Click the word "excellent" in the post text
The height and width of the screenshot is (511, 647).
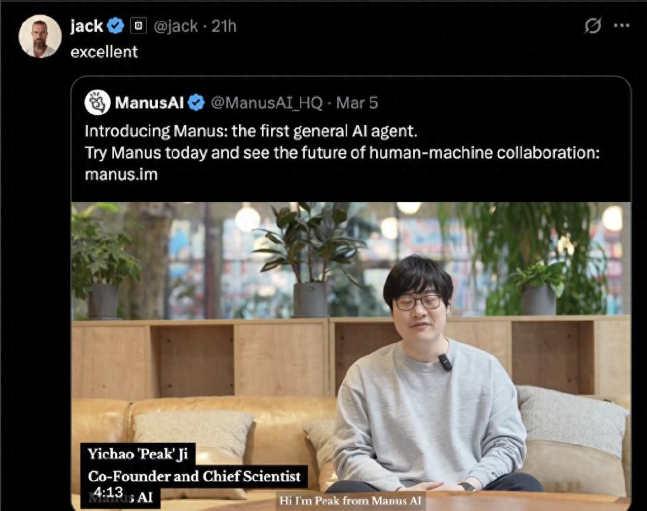(x=104, y=52)
